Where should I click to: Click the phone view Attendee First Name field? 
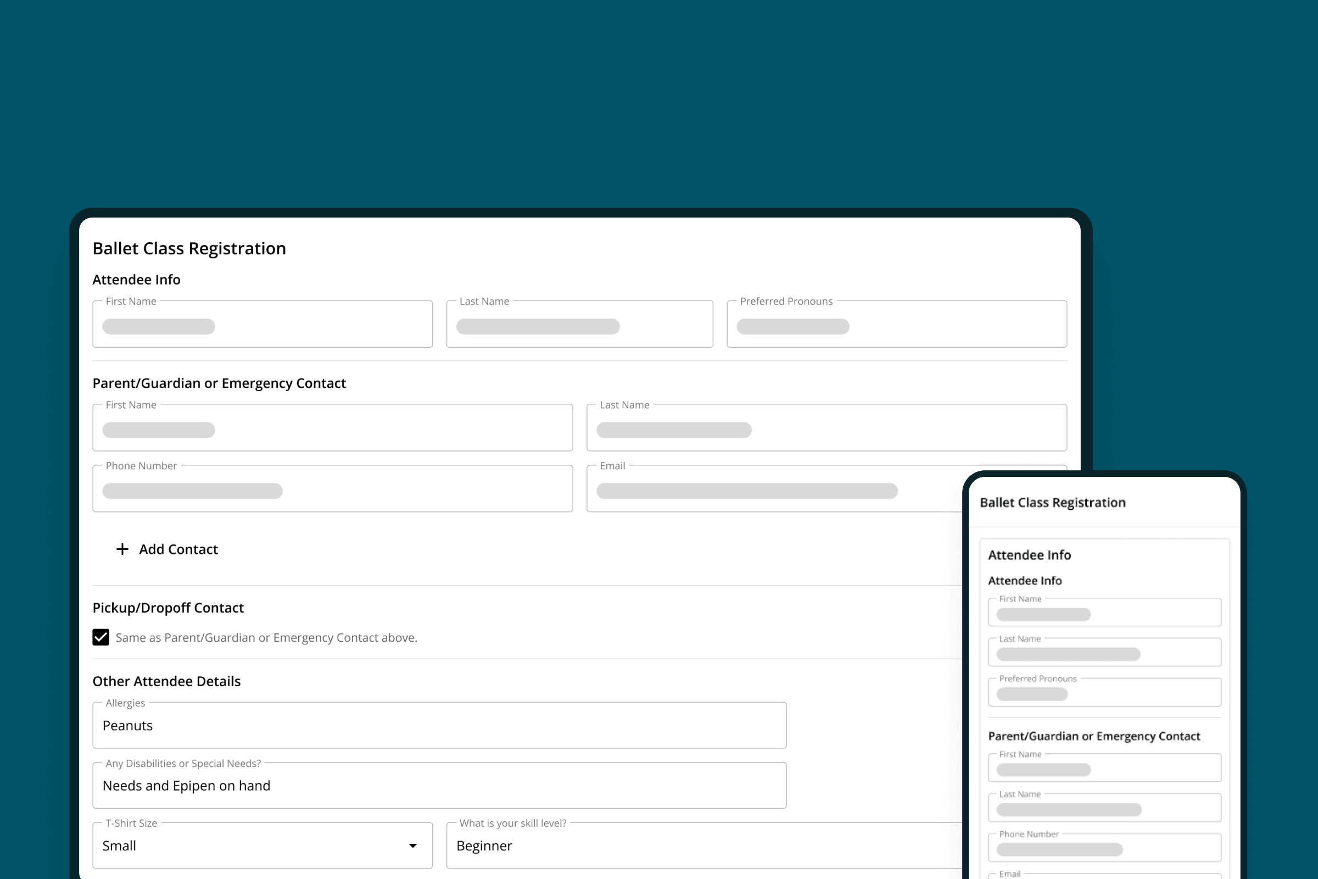1104,612
